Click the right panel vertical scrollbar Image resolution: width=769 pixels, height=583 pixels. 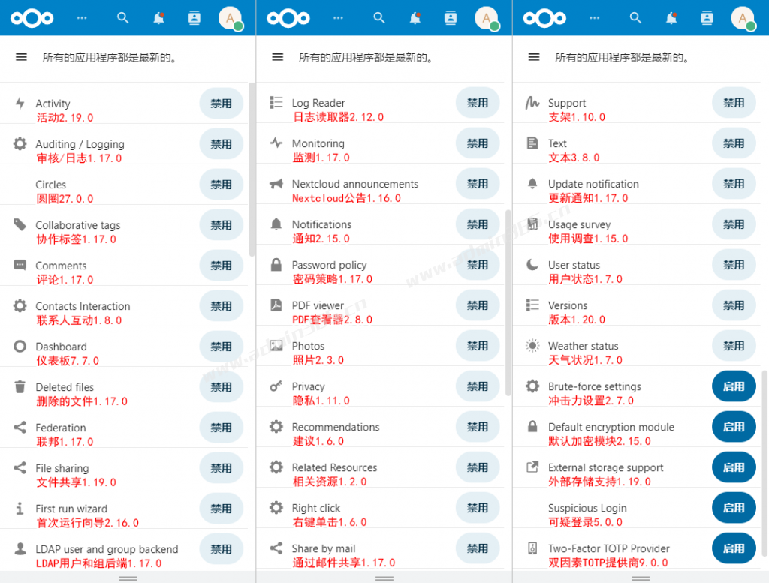tap(765, 464)
